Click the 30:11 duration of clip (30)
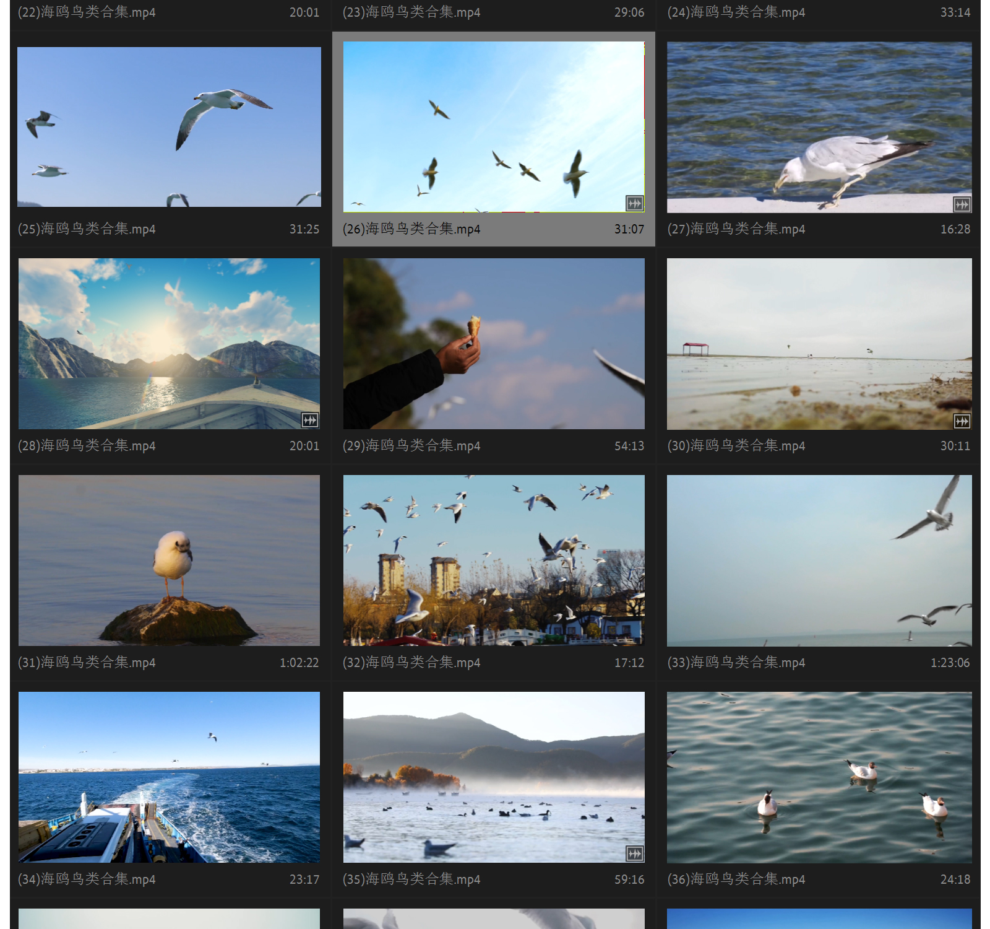Screen dimensions: 990x929 tap(955, 446)
